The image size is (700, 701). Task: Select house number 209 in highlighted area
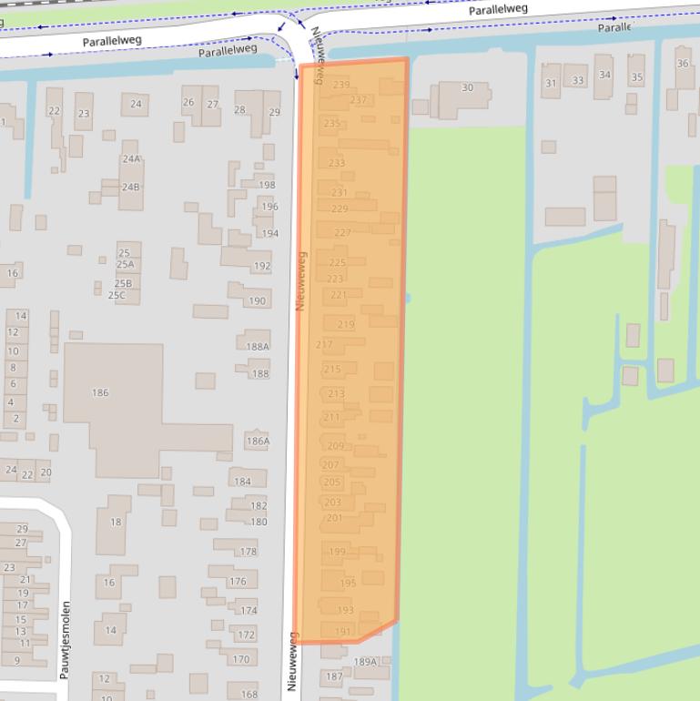coord(335,446)
